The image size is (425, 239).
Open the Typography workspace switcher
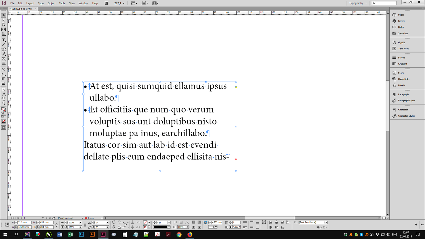tap(358, 3)
